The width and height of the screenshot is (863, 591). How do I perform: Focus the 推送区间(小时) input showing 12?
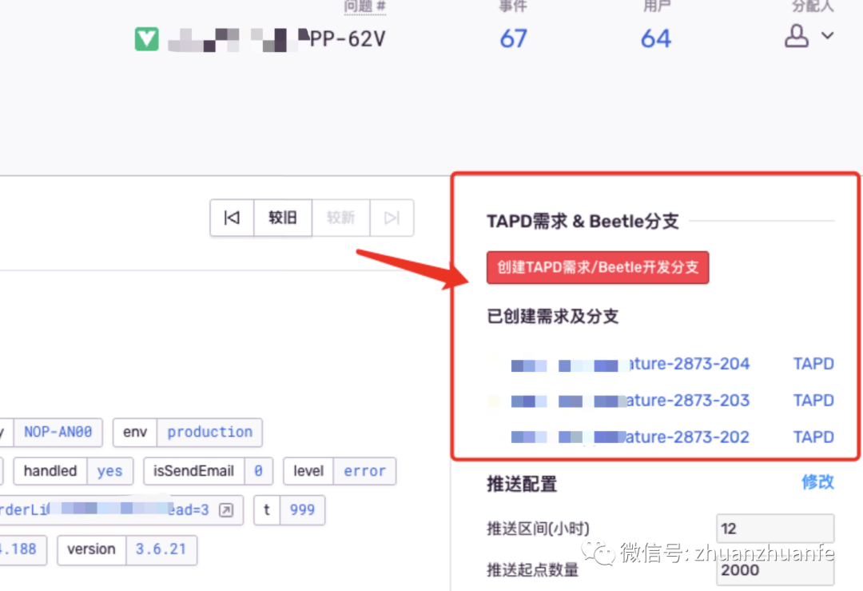[x=775, y=529]
